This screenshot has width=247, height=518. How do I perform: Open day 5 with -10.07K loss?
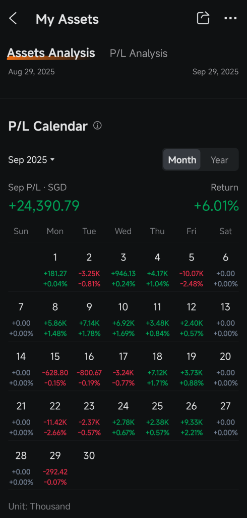coord(192,270)
